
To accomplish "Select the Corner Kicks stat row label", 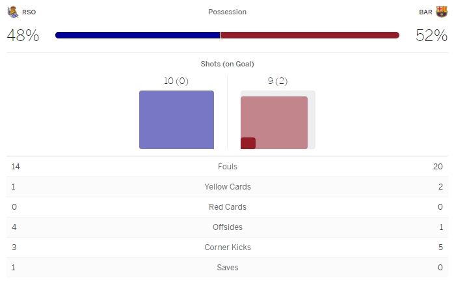I will click(x=227, y=247).
